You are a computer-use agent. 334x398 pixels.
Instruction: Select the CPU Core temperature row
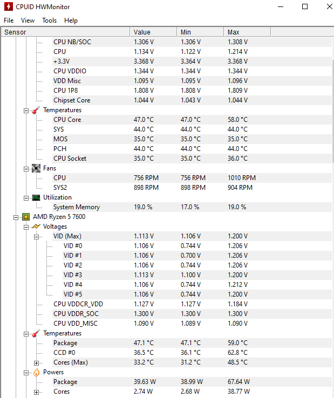pos(192,120)
